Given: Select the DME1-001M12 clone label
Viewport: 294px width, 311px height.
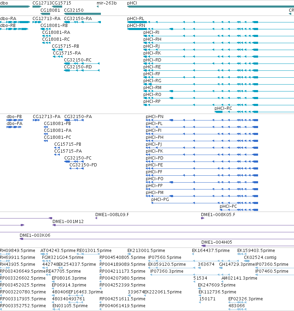Looking at the screenshot, I should click(x=68, y=222).
